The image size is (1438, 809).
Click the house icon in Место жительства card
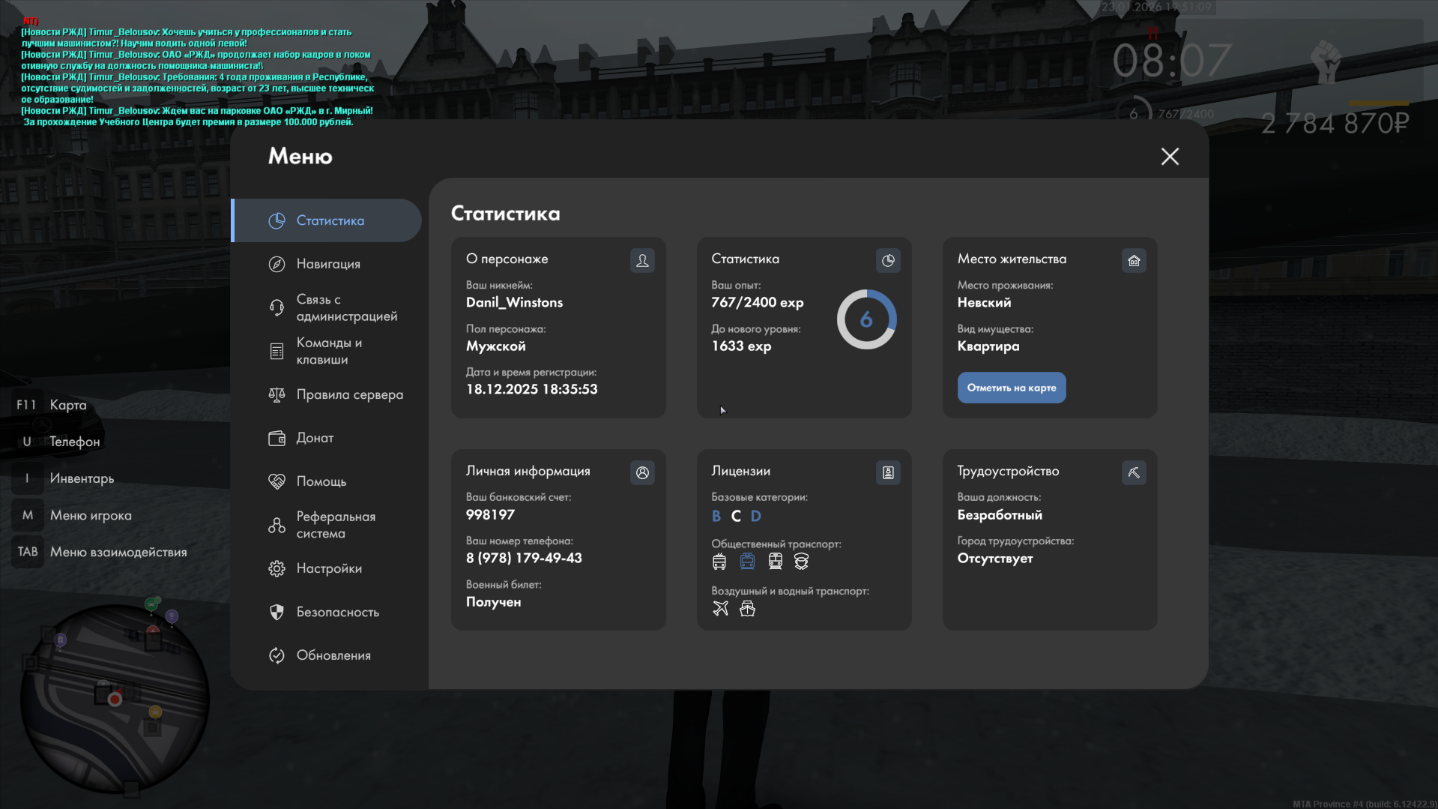(1134, 260)
